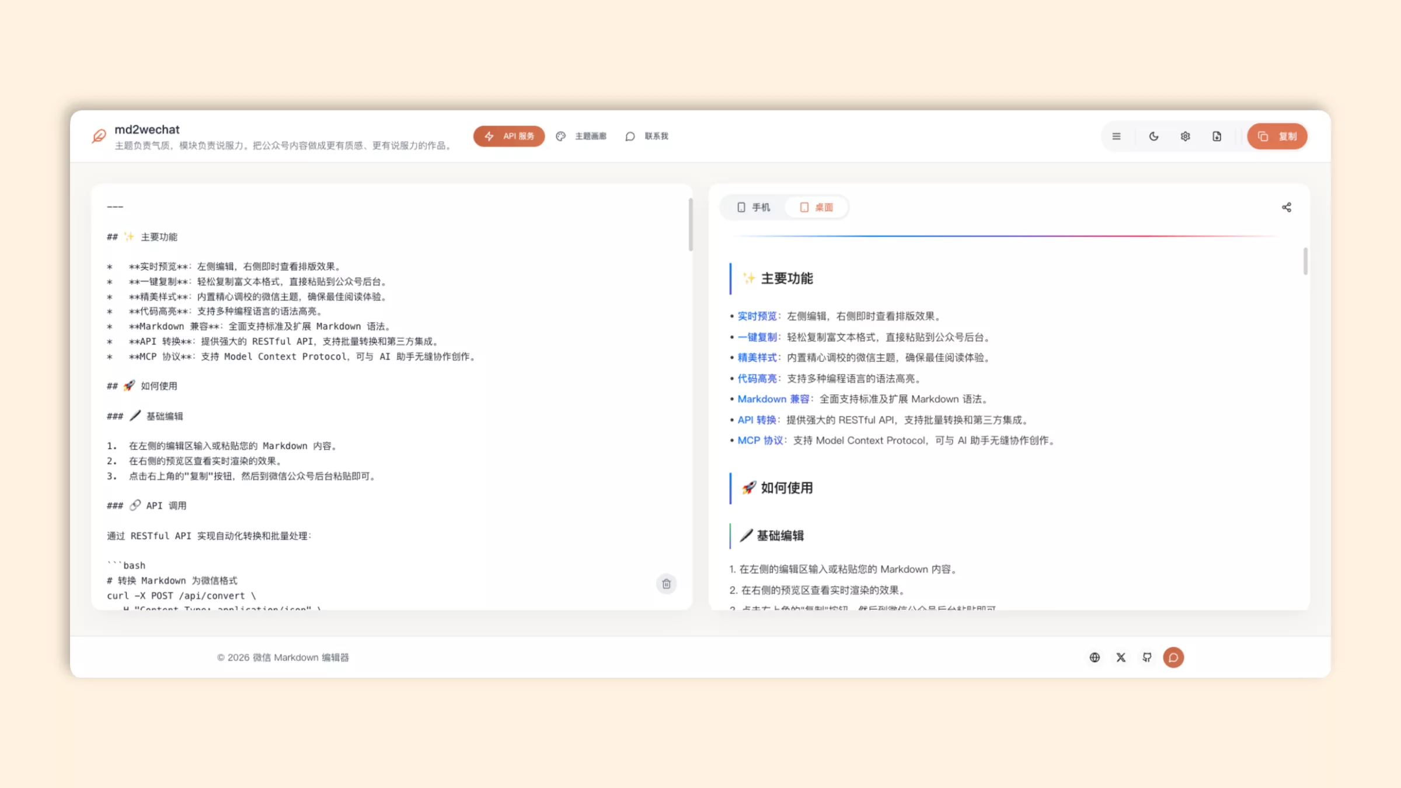This screenshot has height=788, width=1401.
Task: Click editor line '## 🚀 如何使用'
Action: click(142, 386)
